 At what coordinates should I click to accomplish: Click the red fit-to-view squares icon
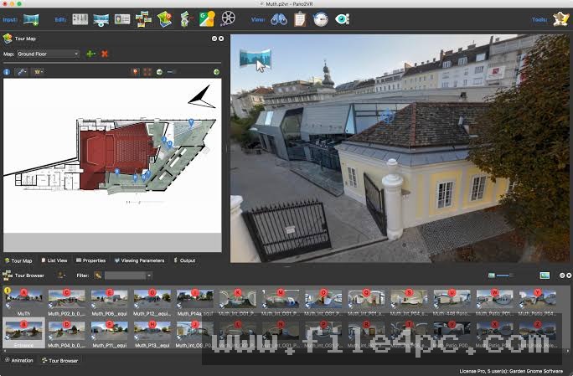pos(147,72)
